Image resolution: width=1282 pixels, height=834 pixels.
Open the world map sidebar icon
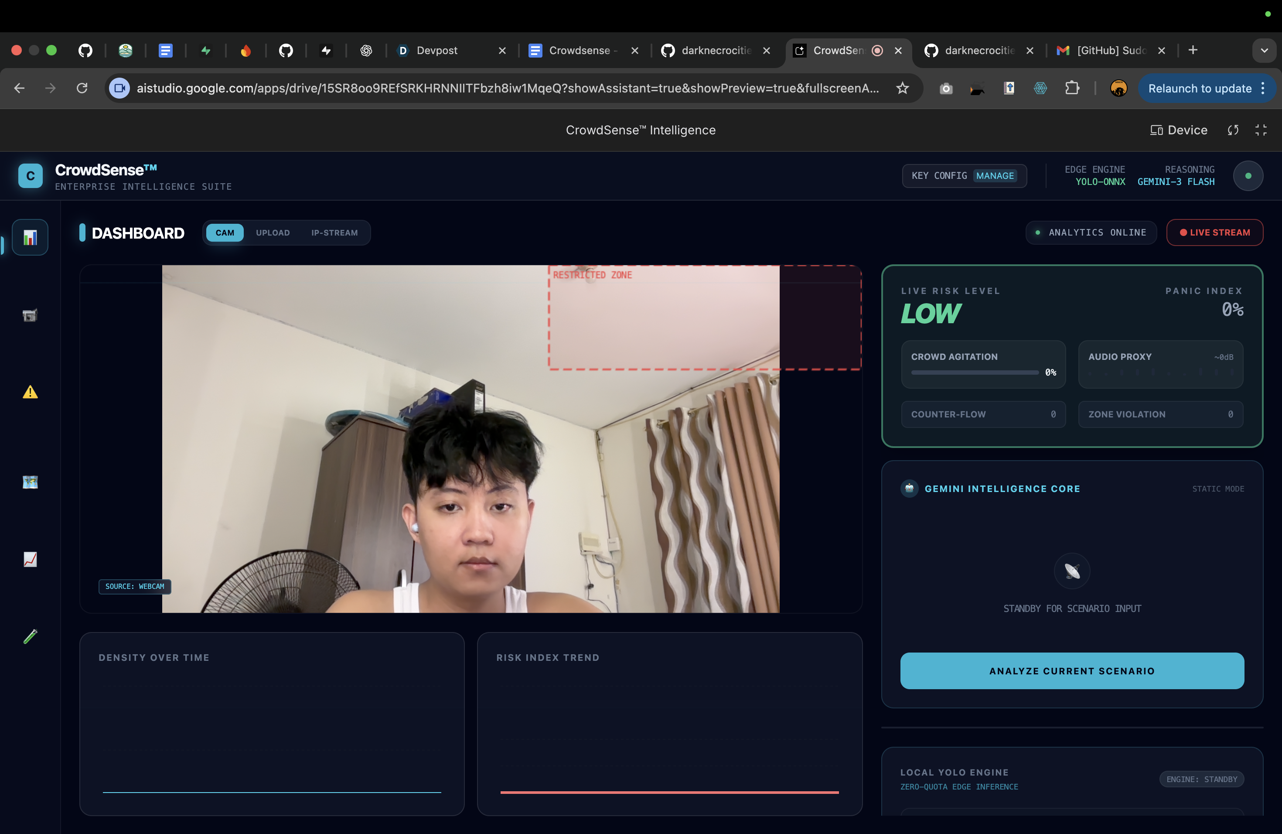pyautogui.click(x=30, y=482)
